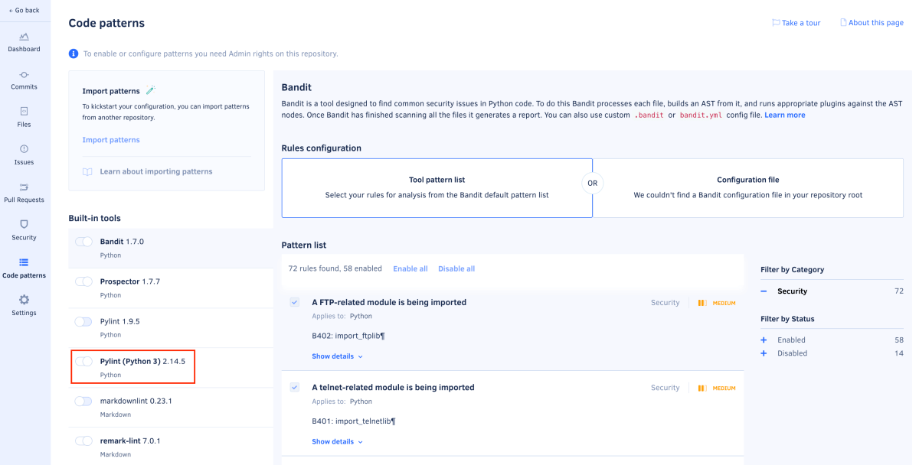View the Issues list

pos(24,154)
